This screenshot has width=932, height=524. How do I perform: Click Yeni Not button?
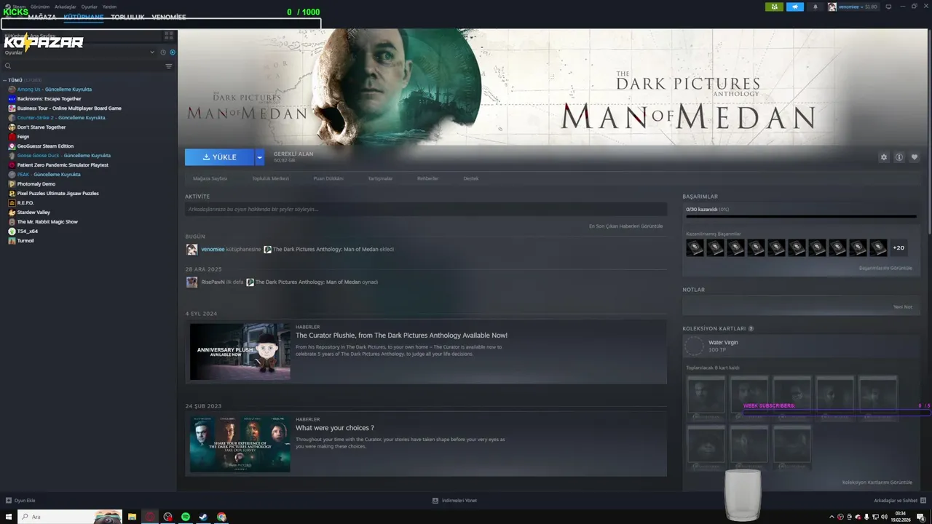[903, 306]
